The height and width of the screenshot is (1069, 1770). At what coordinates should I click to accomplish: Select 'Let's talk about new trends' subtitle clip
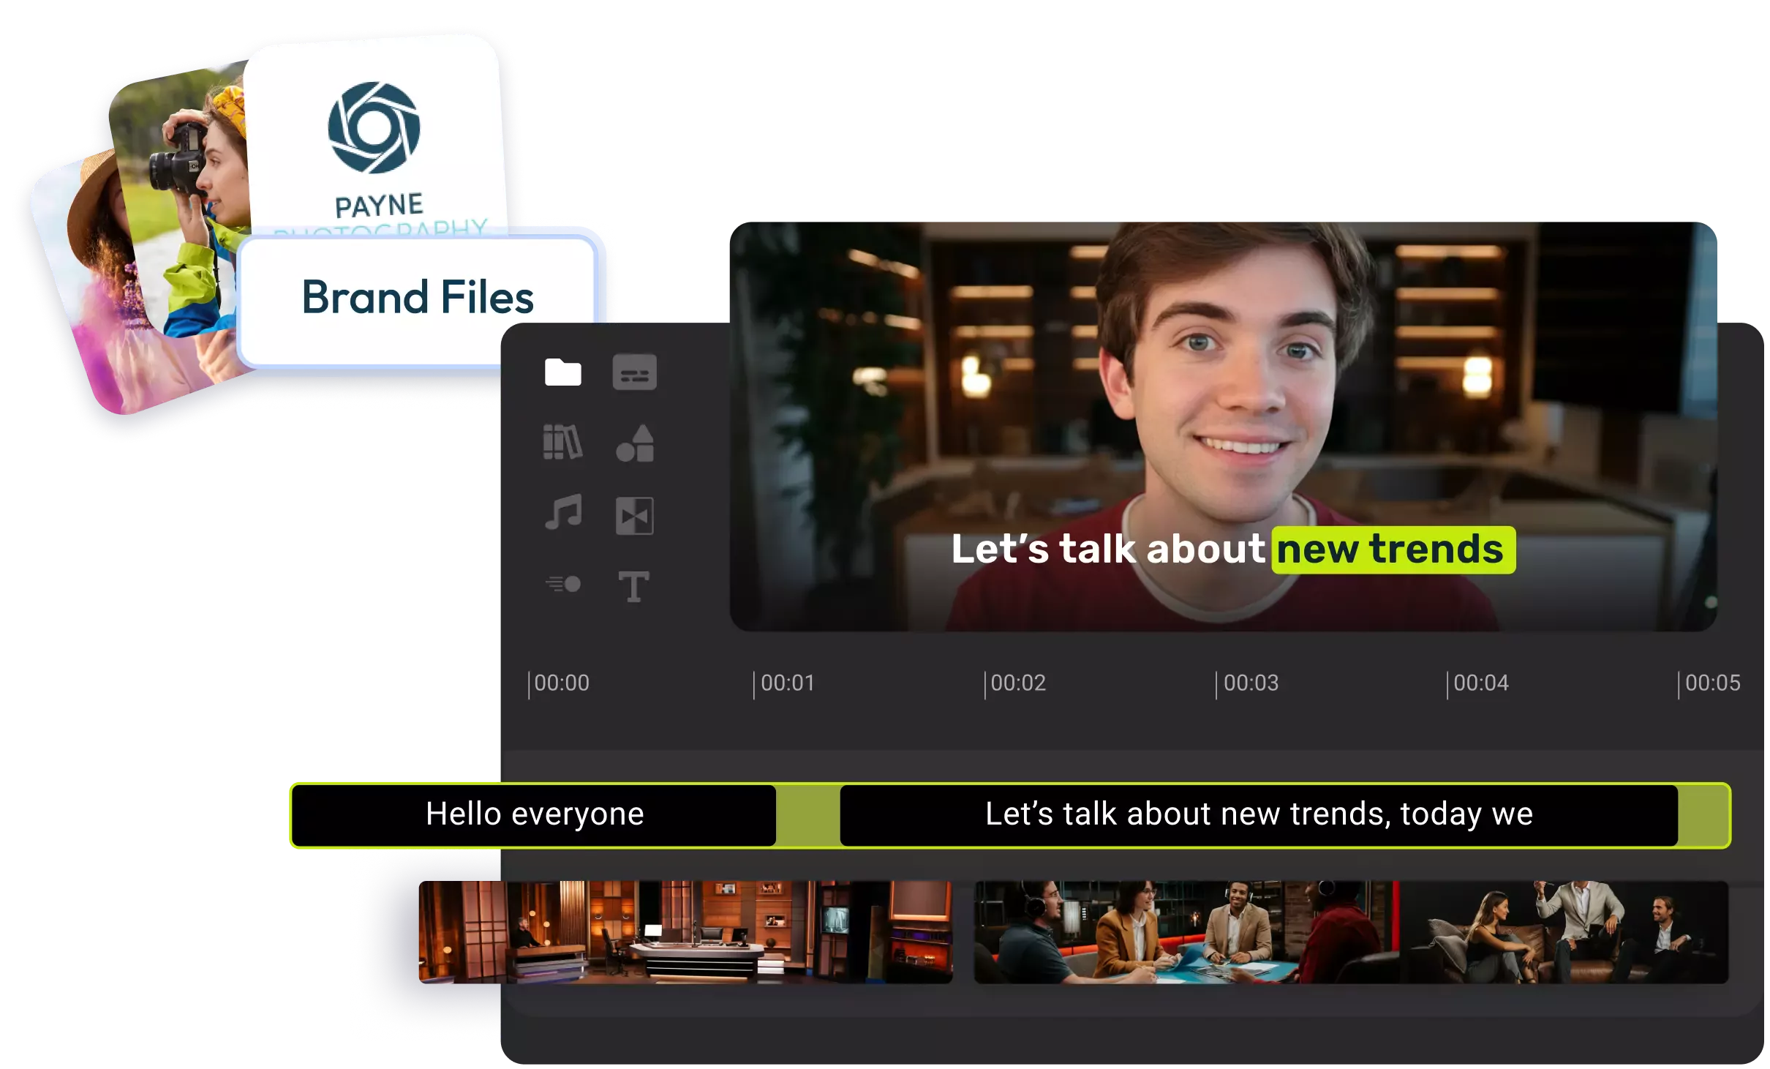pos(1258,814)
